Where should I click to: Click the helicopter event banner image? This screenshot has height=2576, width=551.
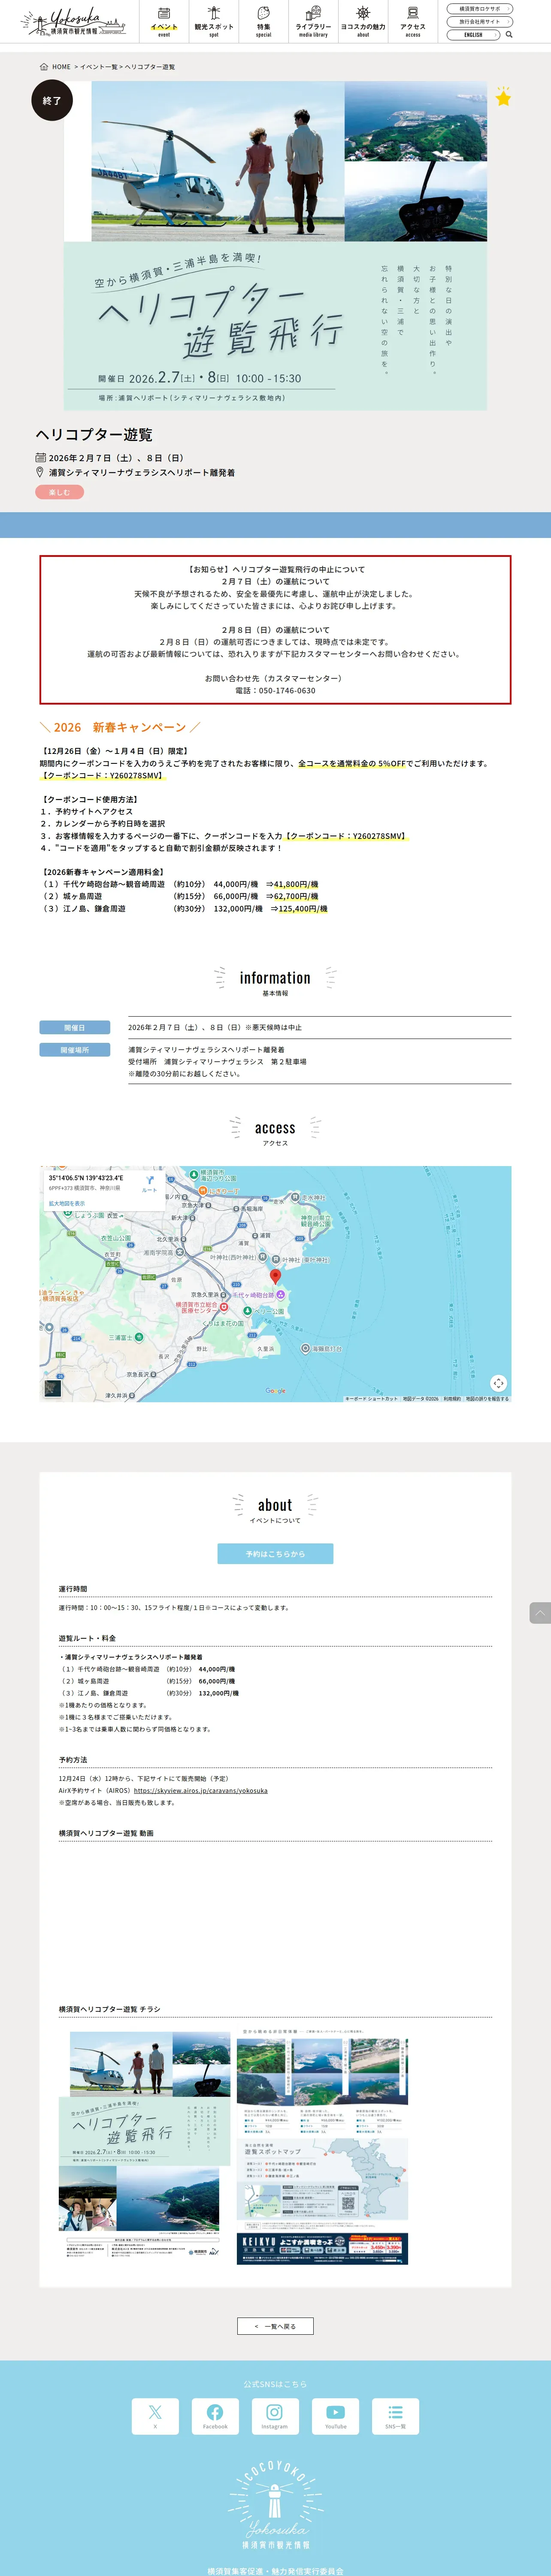click(275, 245)
